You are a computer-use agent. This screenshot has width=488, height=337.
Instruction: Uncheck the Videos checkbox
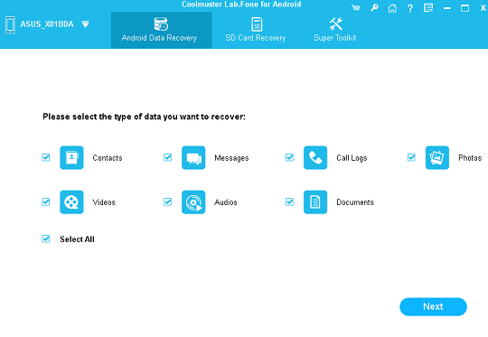pos(46,202)
